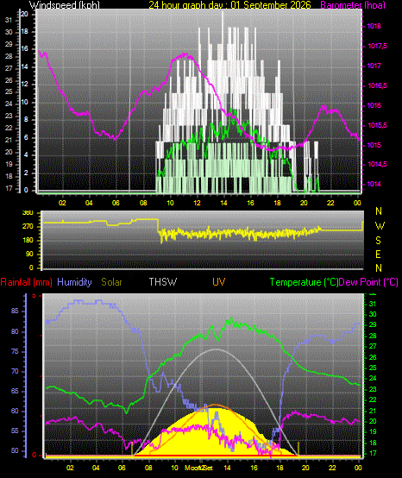Click the 25 value on bottom chart temperature axis
The image size is (402, 478).
pos(373,368)
